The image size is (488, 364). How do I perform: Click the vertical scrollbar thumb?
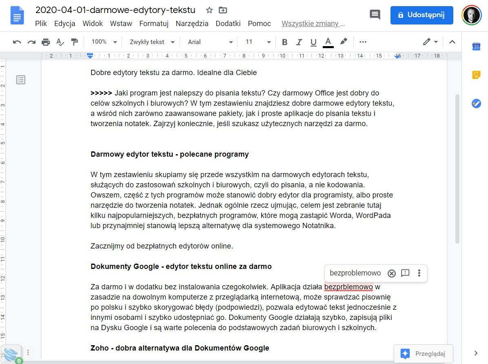click(457, 169)
